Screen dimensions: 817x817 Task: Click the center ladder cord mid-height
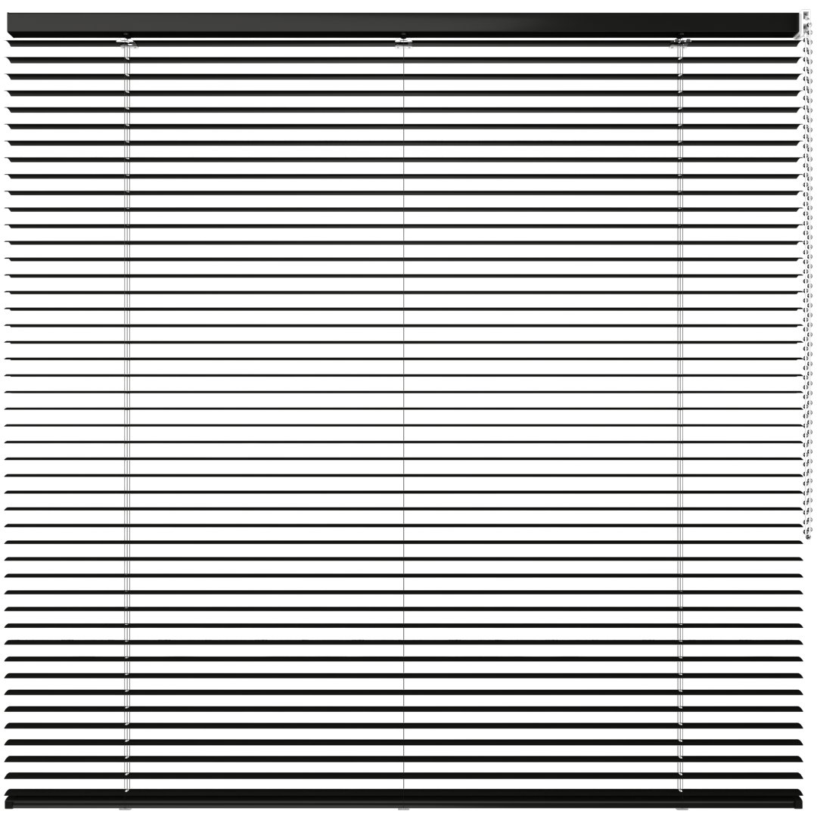coord(404,408)
